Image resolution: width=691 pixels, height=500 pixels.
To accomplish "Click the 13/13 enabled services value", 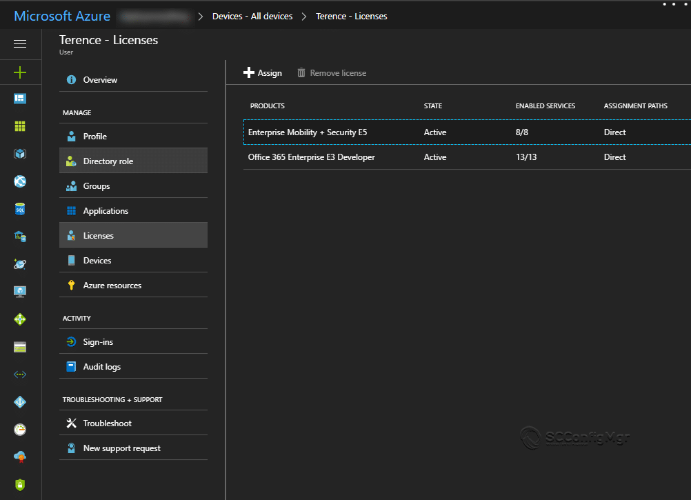I will [x=526, y=157].
